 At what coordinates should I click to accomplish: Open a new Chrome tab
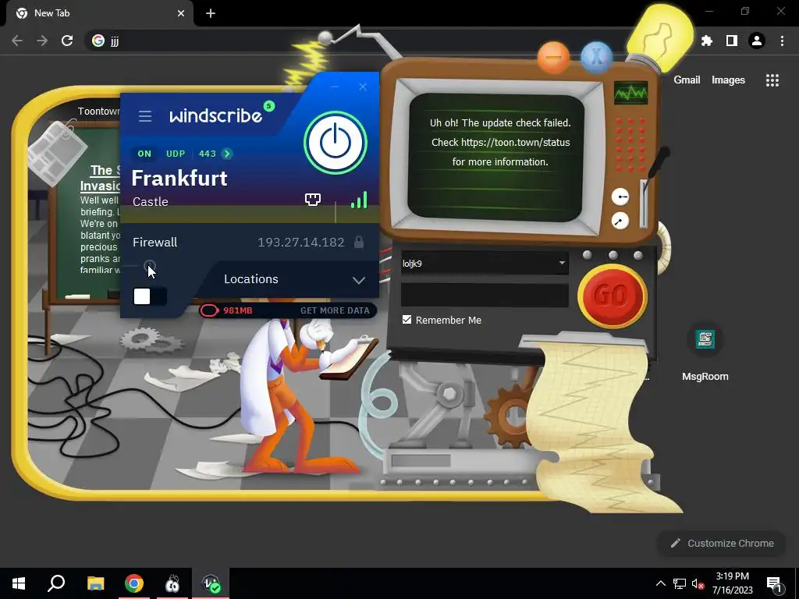click(211, 13)
